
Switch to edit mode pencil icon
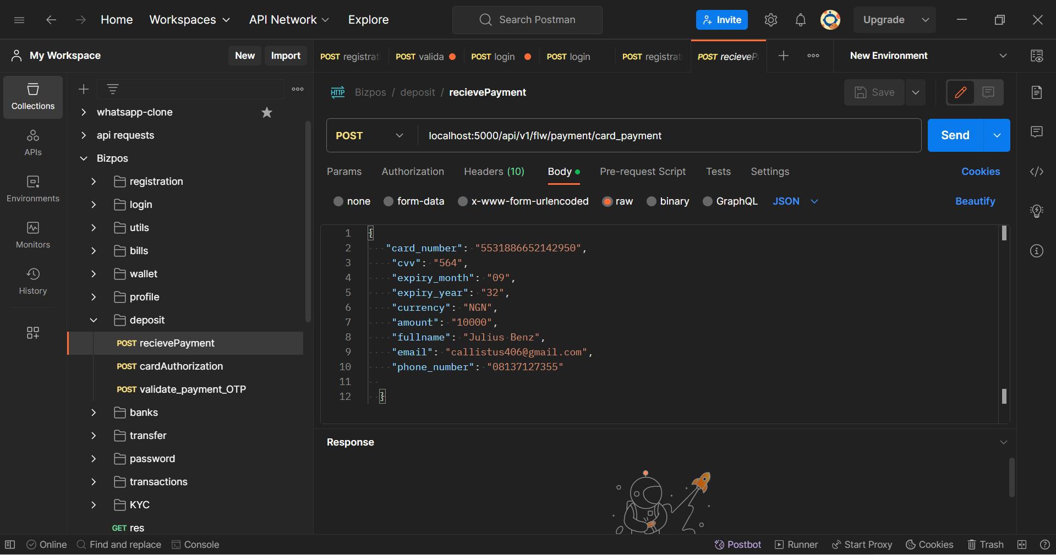pos(961,92)
